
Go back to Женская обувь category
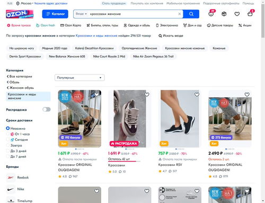[20, 88]
